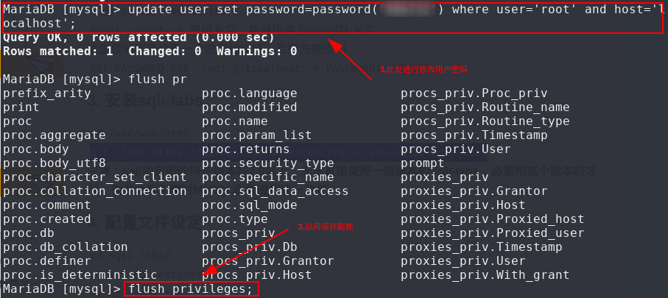Click the highlighted flush privileges command

pos(190,289)
